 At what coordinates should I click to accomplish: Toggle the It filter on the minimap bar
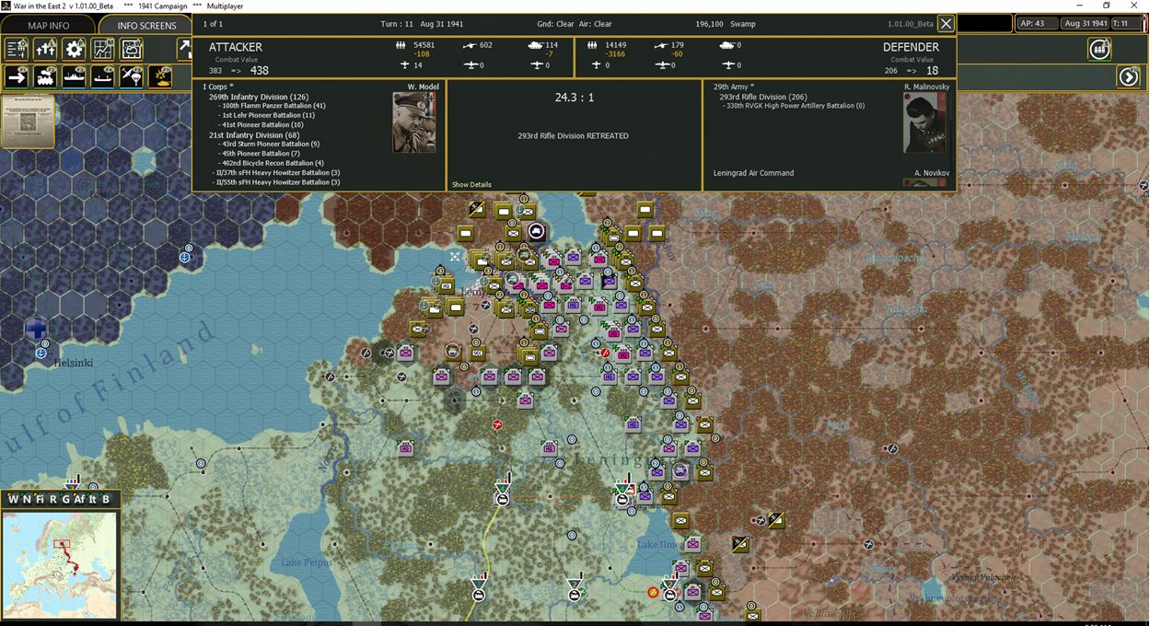coord(93,500)
